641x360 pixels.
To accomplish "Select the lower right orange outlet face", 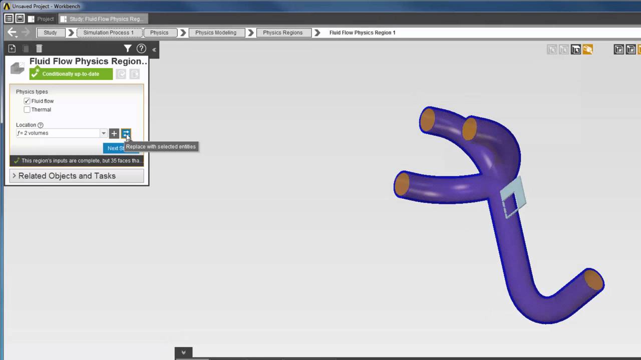I will point(594,280).
